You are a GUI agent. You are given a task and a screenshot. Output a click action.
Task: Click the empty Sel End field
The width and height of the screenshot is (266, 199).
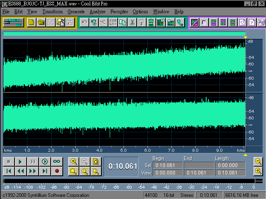(x=199, y=165)
